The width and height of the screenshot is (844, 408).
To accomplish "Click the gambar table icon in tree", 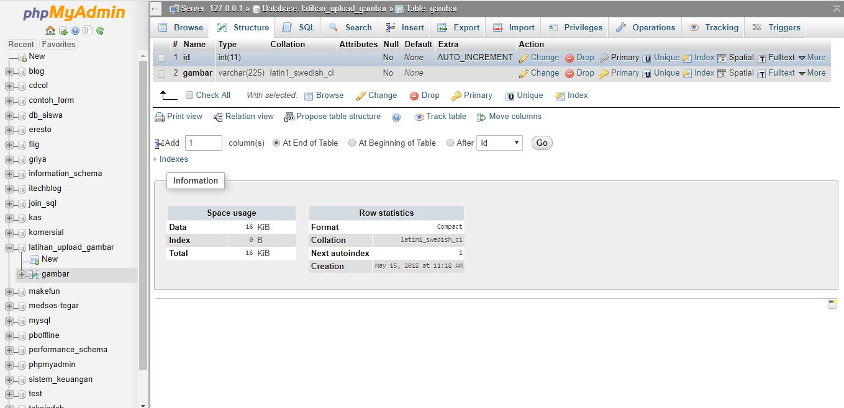I will click(x=34, y=275).
